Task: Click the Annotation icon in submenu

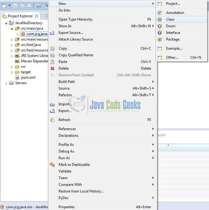Action: 160,13
